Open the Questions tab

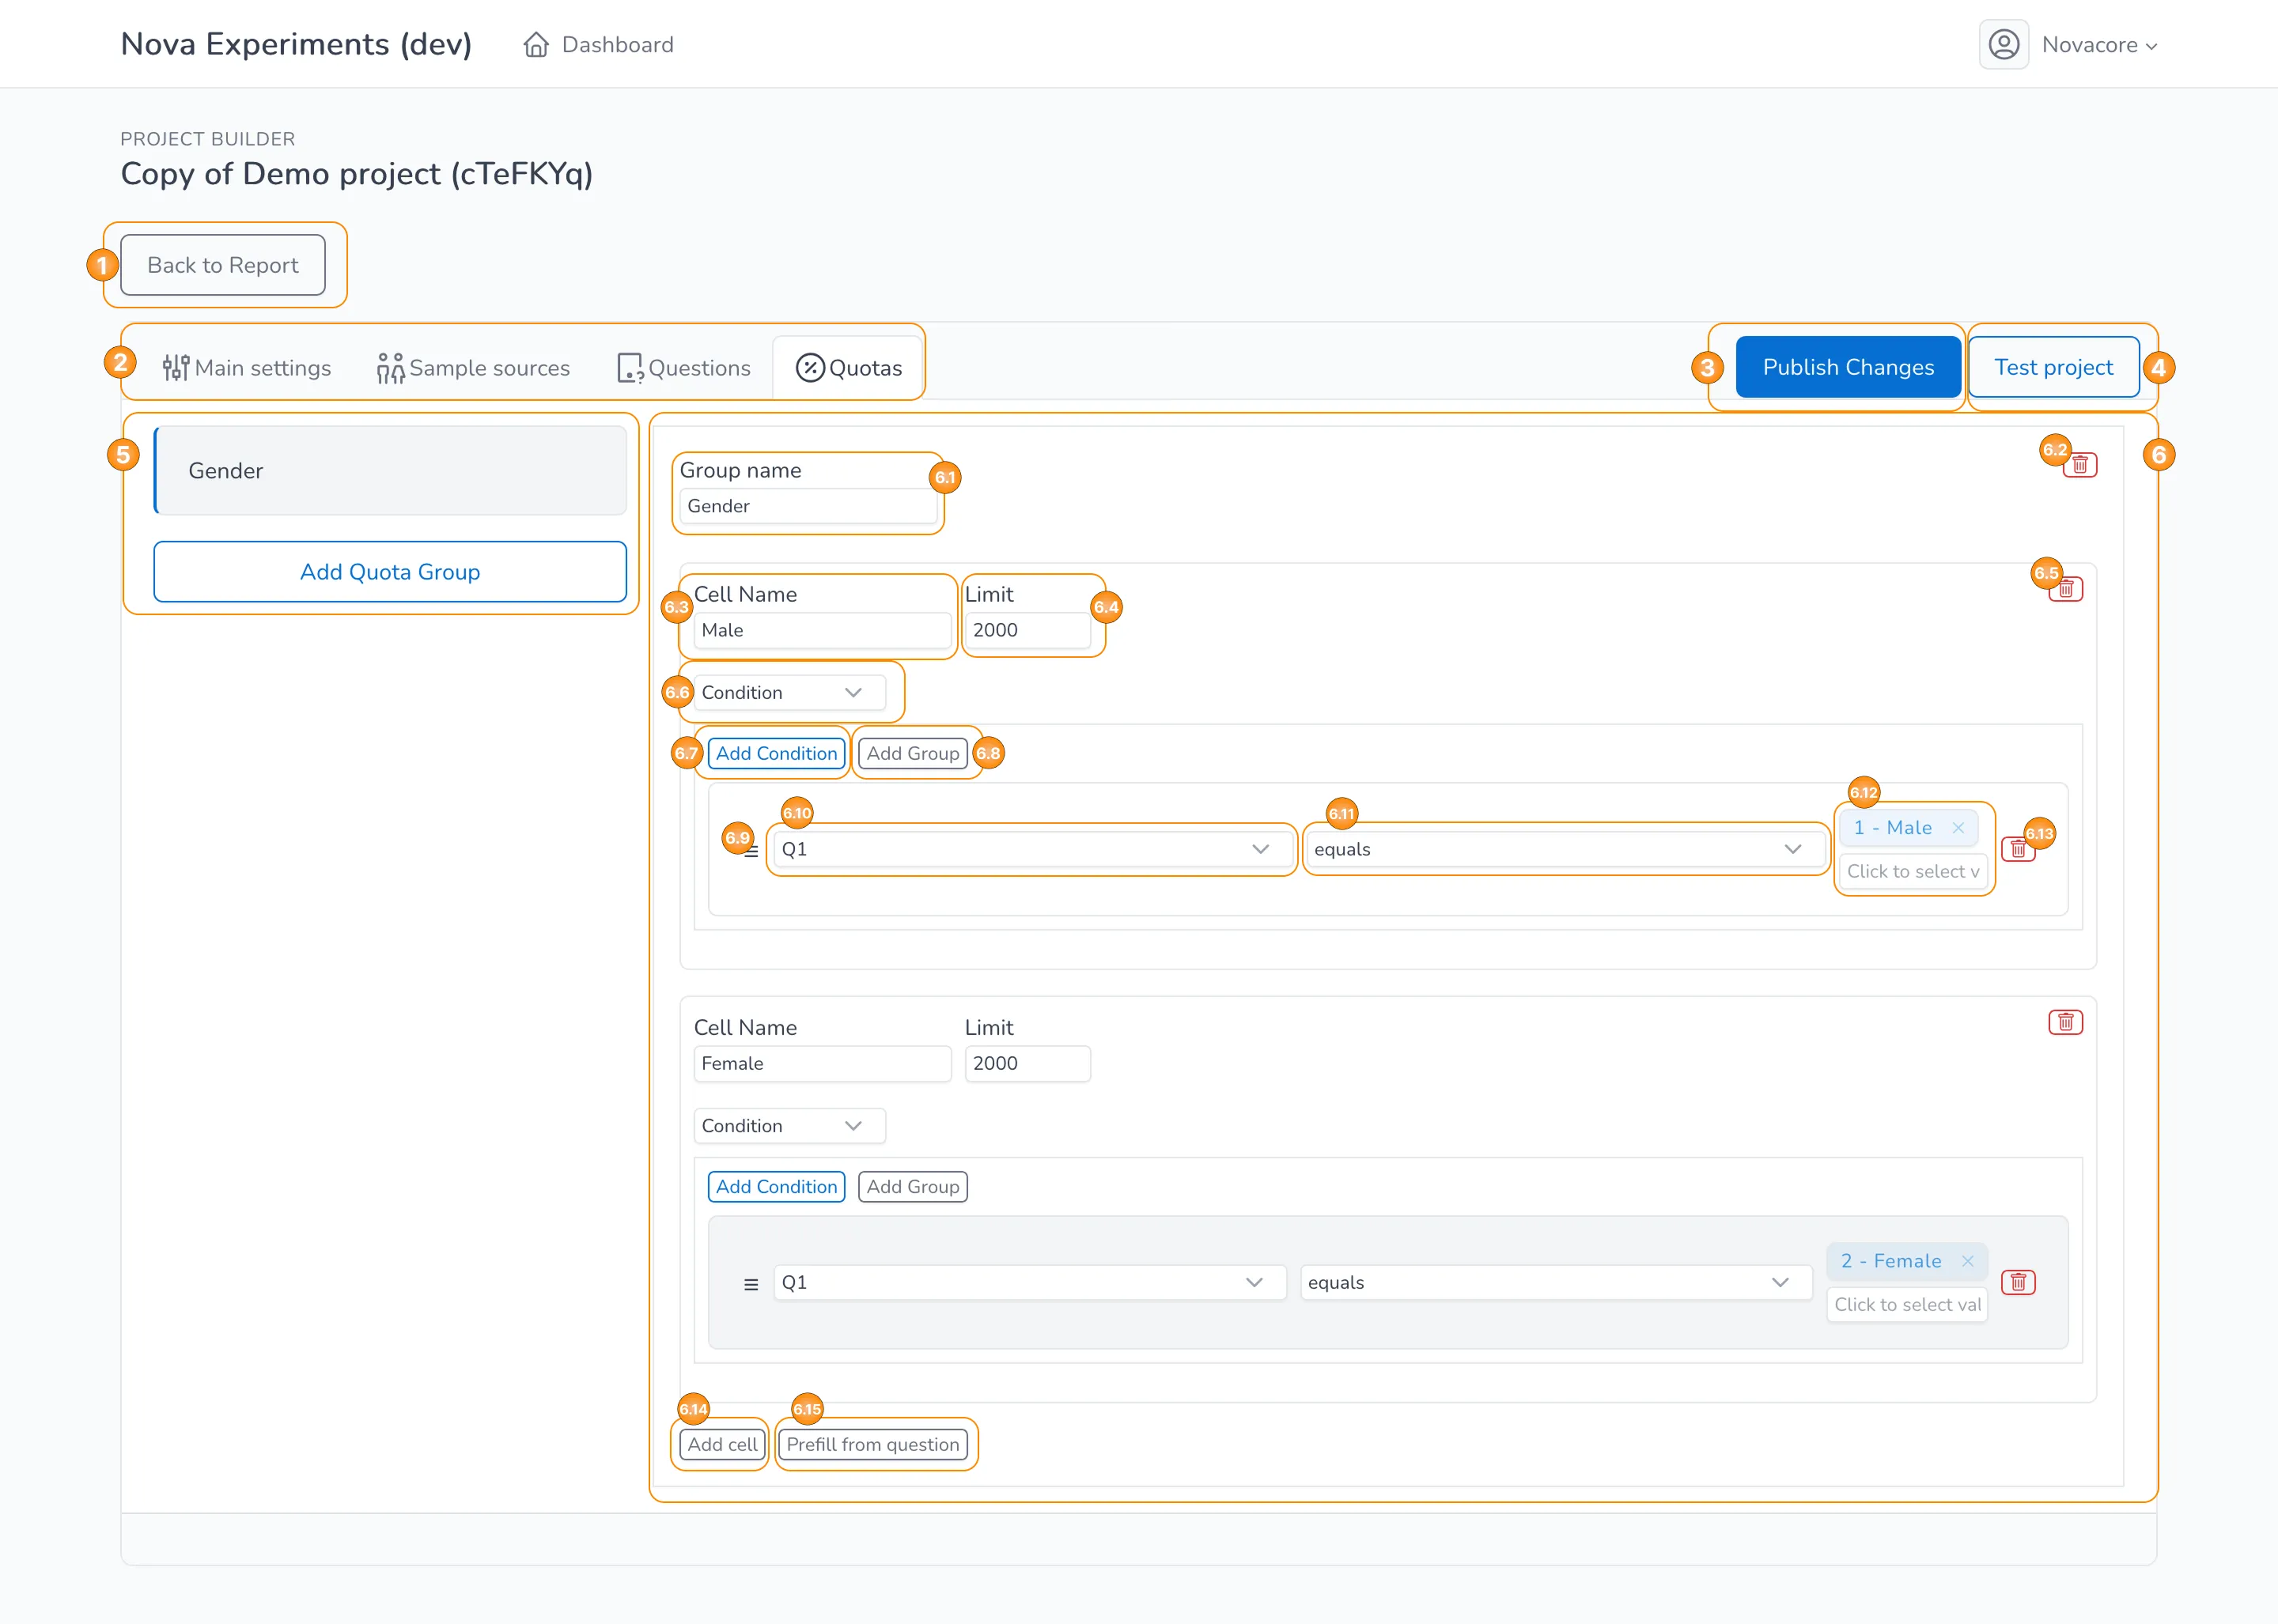[x=684, y=368]
